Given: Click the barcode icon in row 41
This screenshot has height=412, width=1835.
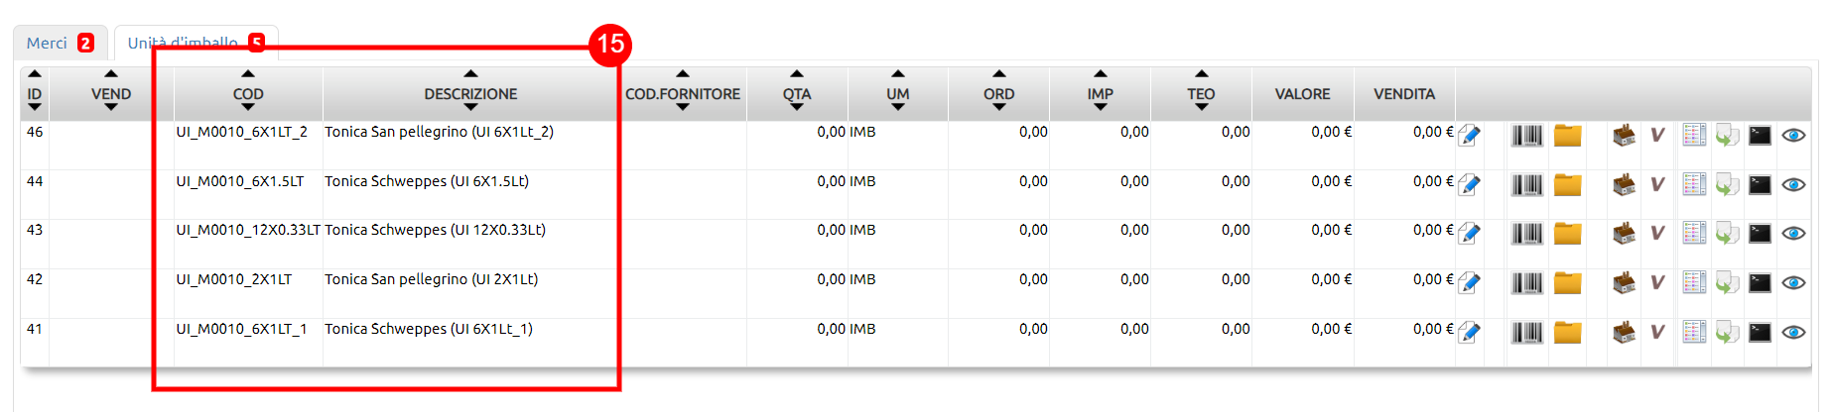Looking at the screenshot, I should pos(1526,333).
